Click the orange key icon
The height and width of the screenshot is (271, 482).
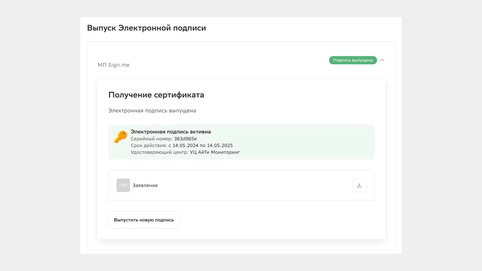coord(120,137)
